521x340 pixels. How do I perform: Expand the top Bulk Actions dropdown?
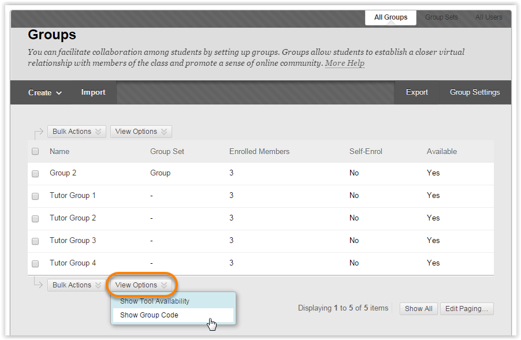pyautogui.click(x=77, y=132)
